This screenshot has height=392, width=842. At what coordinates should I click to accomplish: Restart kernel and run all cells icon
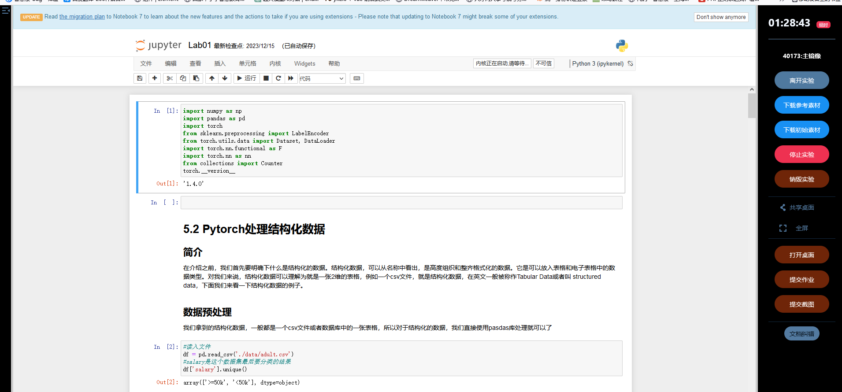[291, 78]
